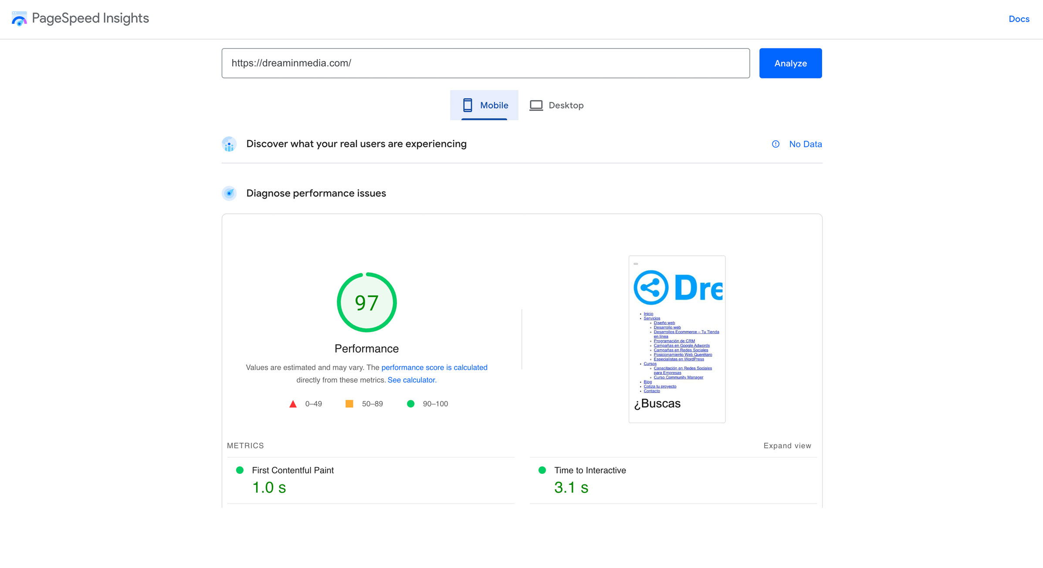
Task: Select the 3.1 s metric value
Action: pyautogui.click(x=571, y=487)
